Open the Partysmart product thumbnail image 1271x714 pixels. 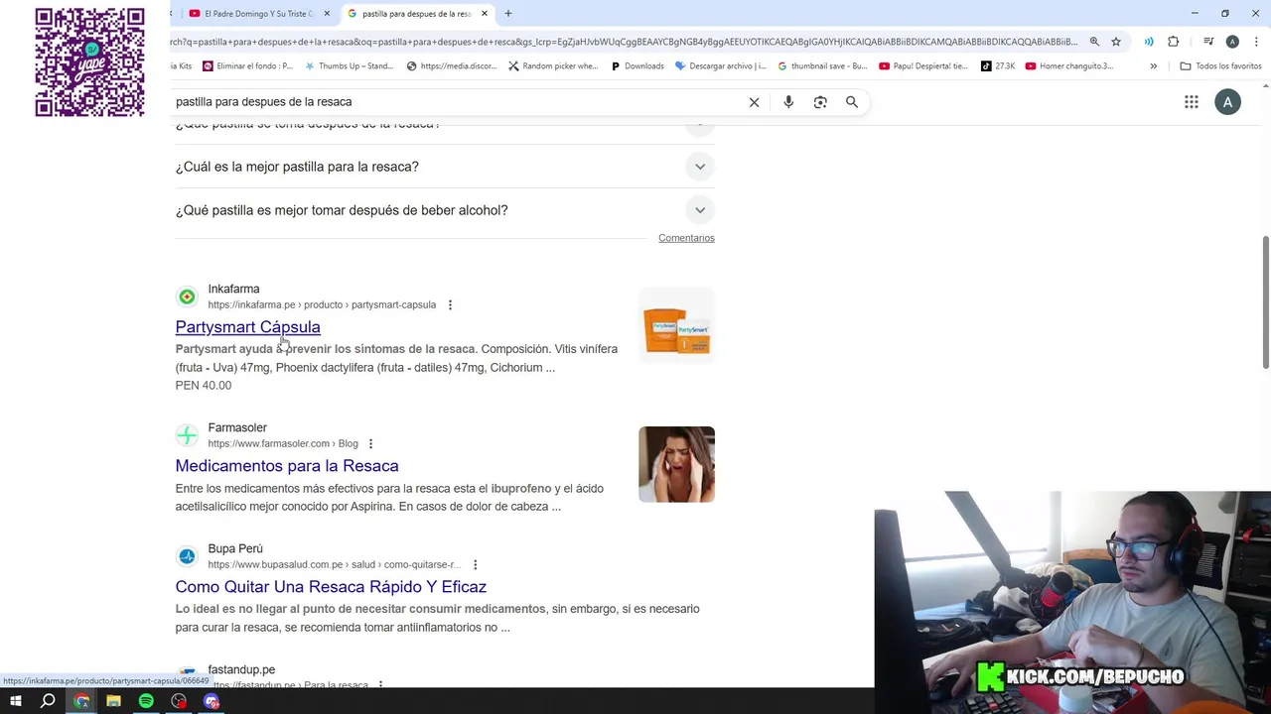676,325
